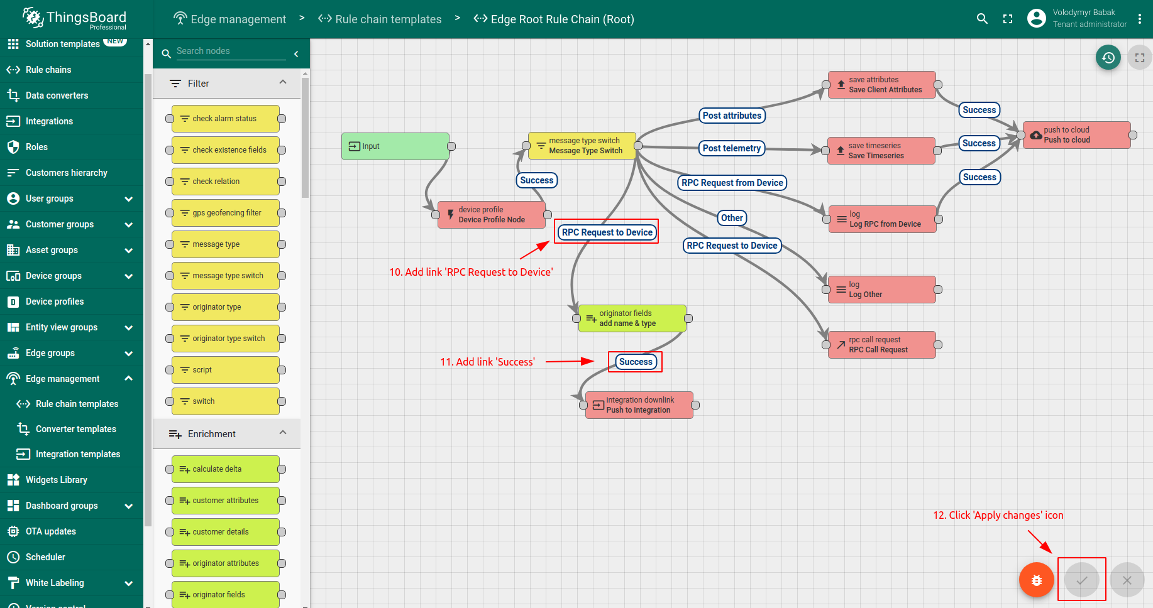
Task: Click the orange debug bug button
Action: [x=1037, y=580]
